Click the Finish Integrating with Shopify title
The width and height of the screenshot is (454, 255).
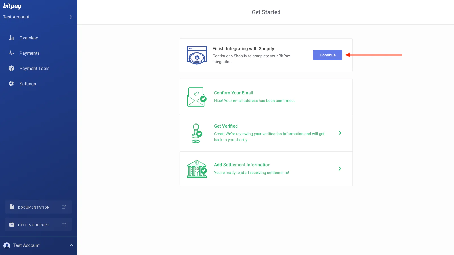pyautogui.click(x=243, y=49)
